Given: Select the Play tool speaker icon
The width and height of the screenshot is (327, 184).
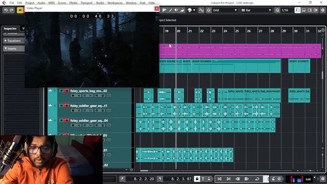Looking at the screenshot, I should click(x=176, y=10).
